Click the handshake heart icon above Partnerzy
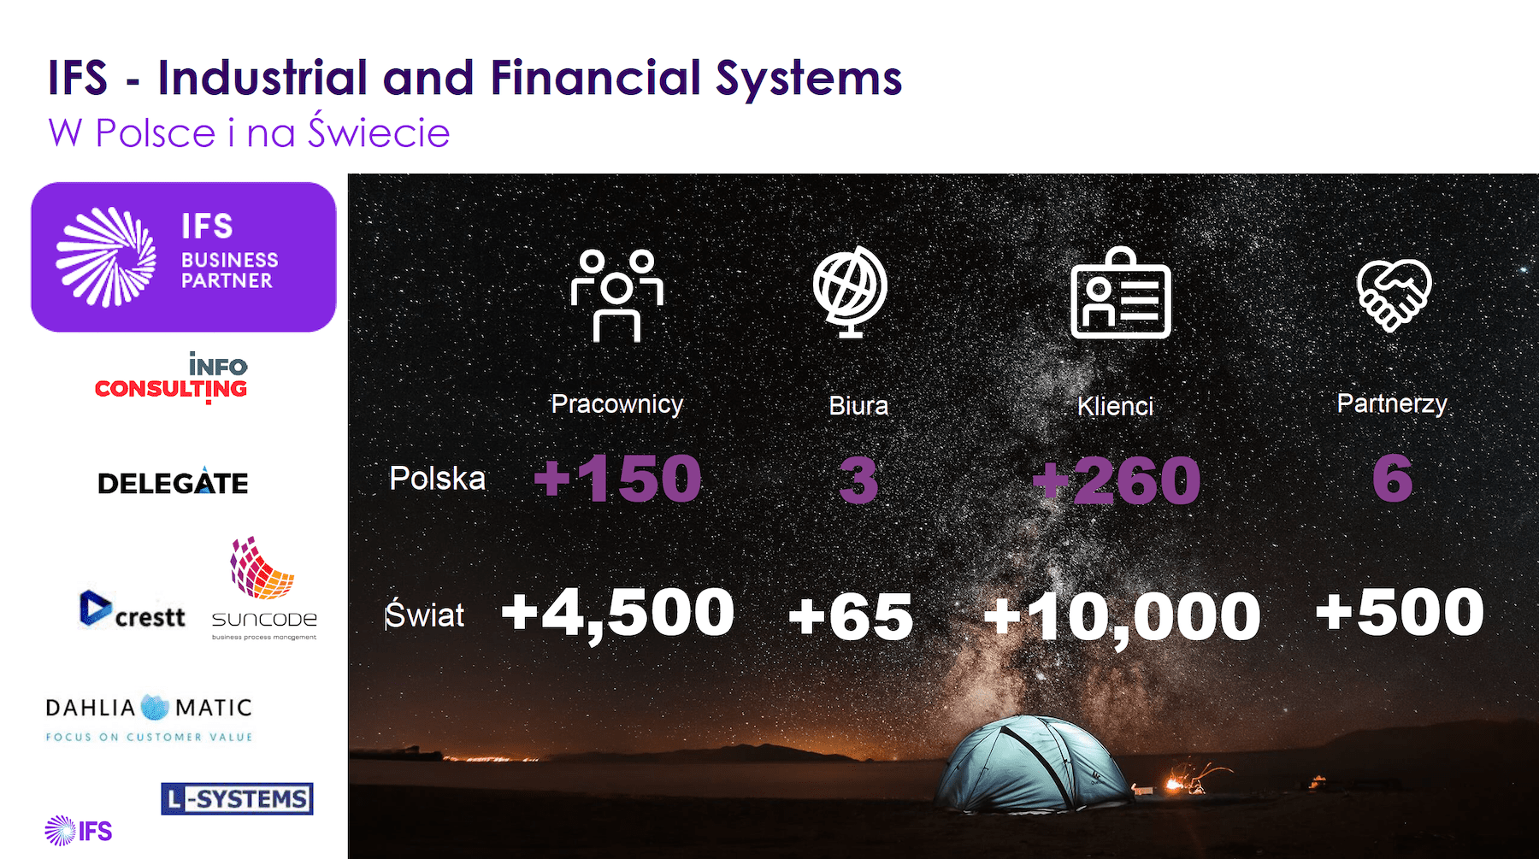1539x859 pixels. (x=1394, y=295)
